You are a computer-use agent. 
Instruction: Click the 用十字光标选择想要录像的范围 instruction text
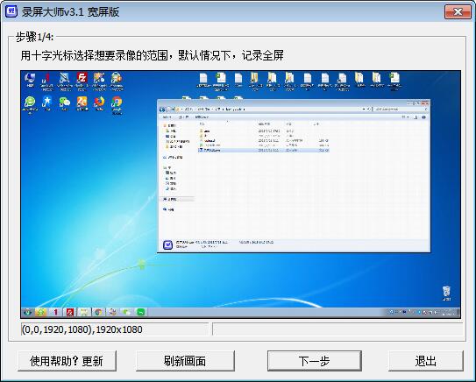coord(94,55)
